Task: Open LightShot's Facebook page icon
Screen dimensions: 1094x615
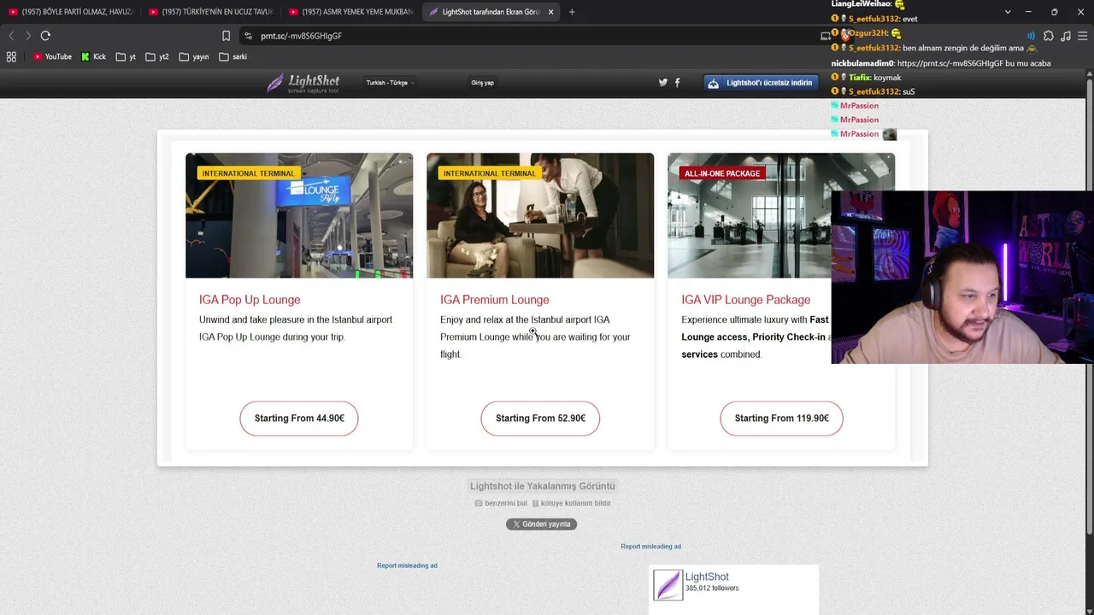Action: point(678,83)
